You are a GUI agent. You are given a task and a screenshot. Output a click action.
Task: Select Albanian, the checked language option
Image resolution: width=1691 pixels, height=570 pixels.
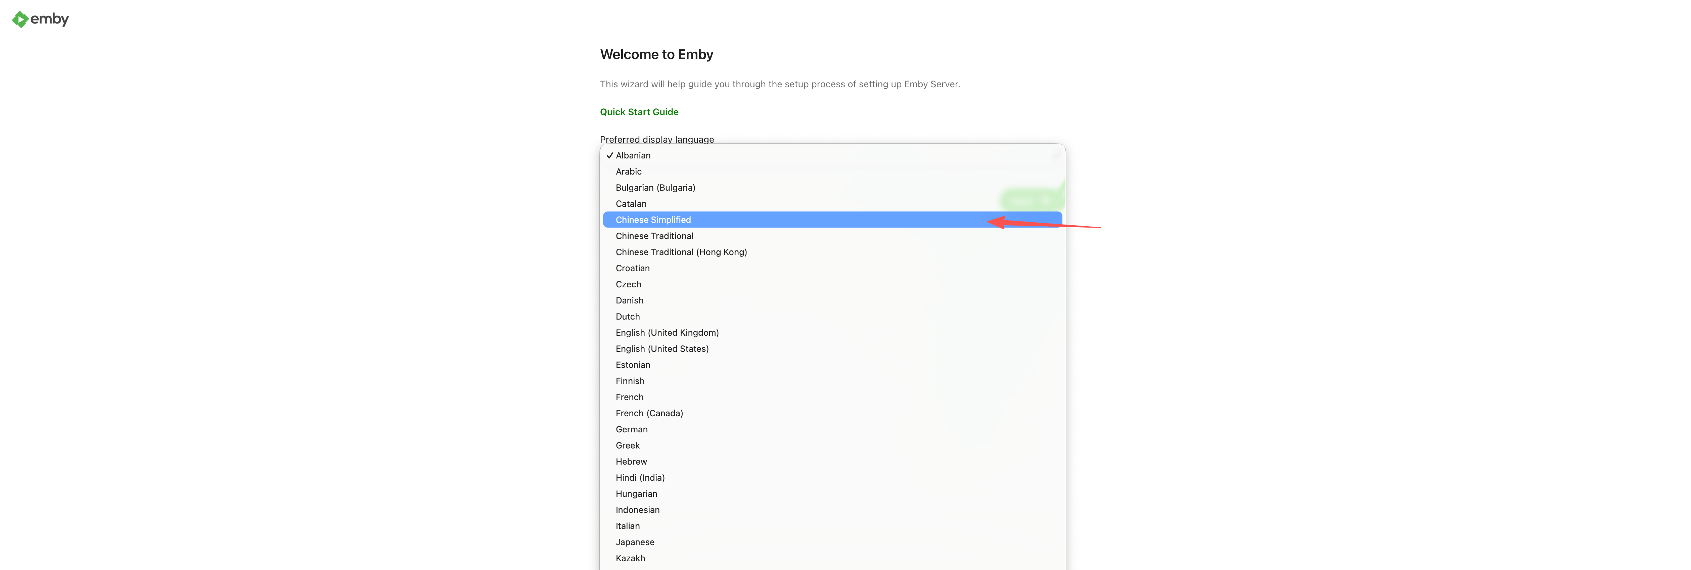(x=633, y=155)
